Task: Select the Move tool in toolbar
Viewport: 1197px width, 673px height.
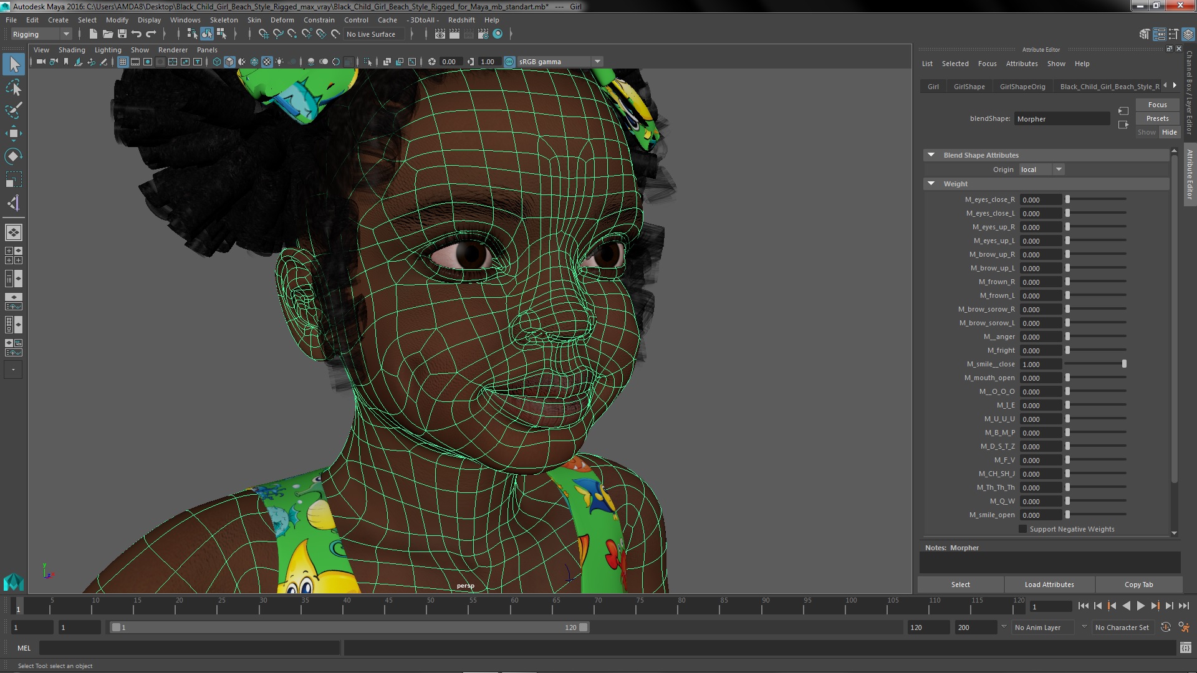Action: tap(13, 133)
